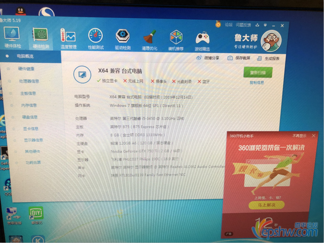Click 马上解决 button in 360 popup
The width and height of the screenshot is (324, 243).
tap(266, 205)
